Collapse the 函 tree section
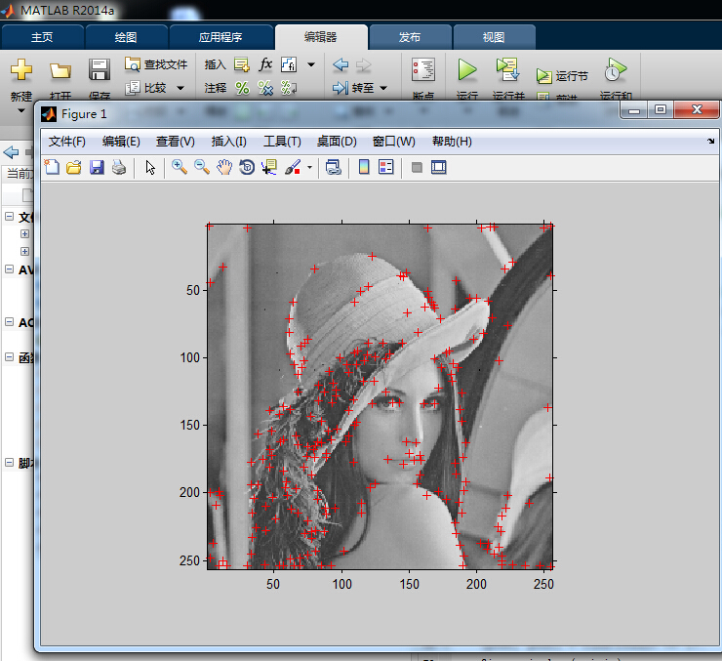Image resolution: width=722 pixels, height=661 pixels. pos(9,357)
